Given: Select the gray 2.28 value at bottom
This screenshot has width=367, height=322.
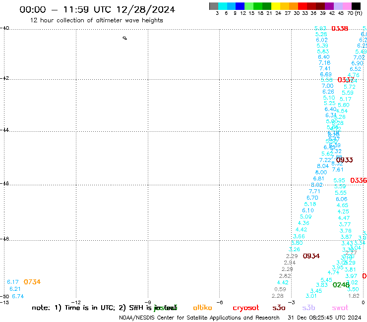Looking at the screenshot, I should tap(278, 296).
